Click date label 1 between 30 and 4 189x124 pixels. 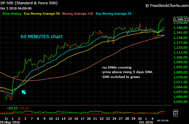tap(146, 119)
